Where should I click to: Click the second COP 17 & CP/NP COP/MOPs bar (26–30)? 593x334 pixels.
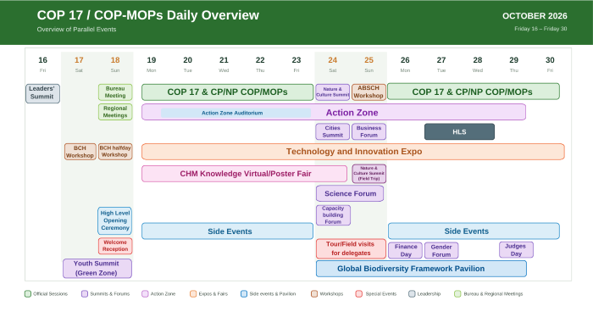tap(473, 92)
